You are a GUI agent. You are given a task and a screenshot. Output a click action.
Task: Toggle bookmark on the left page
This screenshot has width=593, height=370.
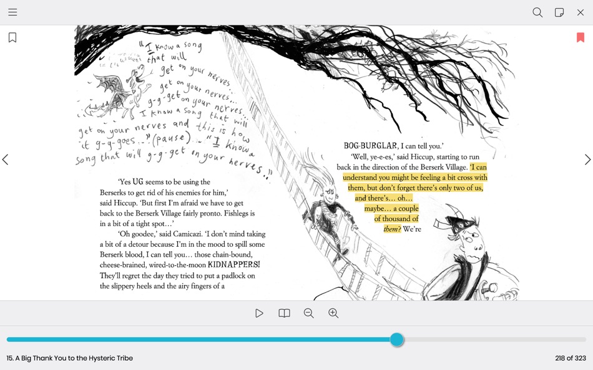(12, 37)
